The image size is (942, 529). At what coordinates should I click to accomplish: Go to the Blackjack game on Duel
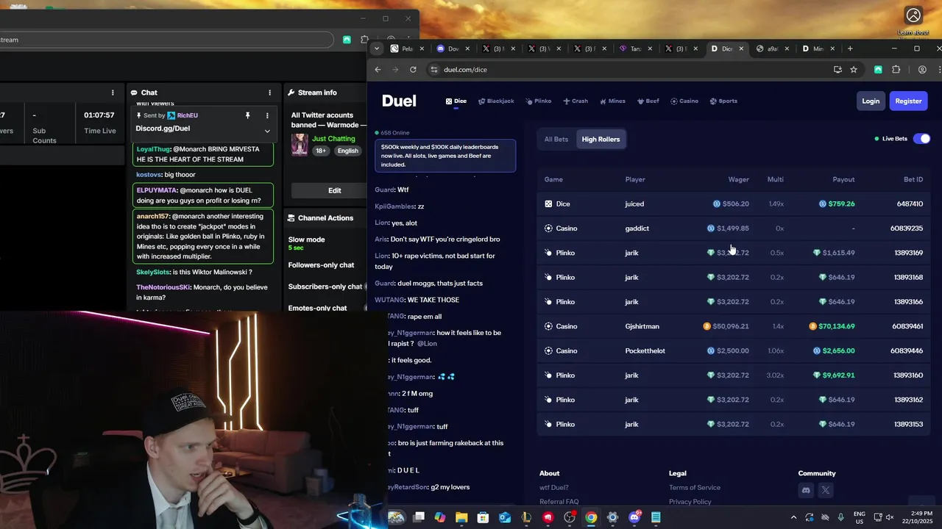tap(496, 101)
